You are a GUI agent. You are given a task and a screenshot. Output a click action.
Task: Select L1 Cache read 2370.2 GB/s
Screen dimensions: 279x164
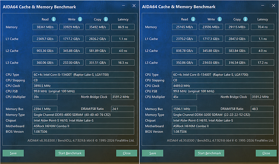(185, 39)
